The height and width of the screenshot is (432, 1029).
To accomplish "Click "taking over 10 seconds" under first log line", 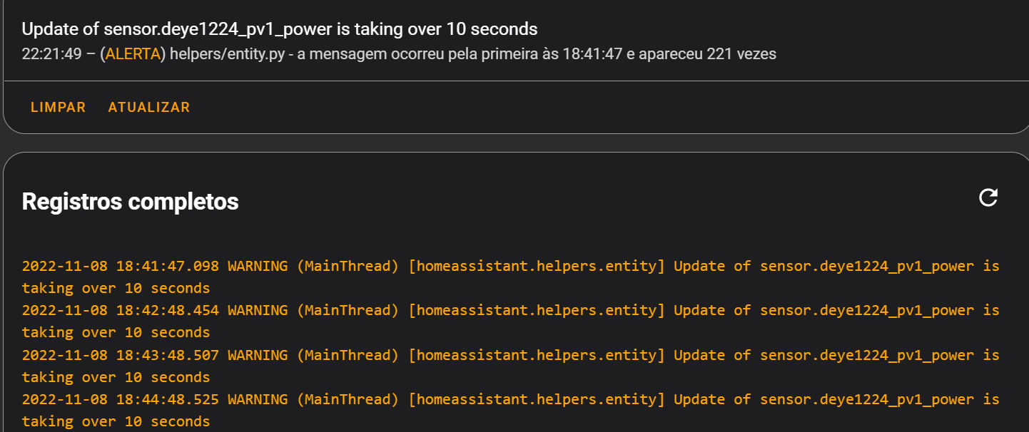I will tap(116, 288).
